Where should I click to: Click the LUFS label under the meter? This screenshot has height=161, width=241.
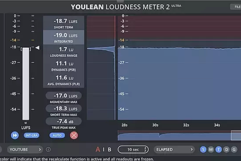(26, 128)
